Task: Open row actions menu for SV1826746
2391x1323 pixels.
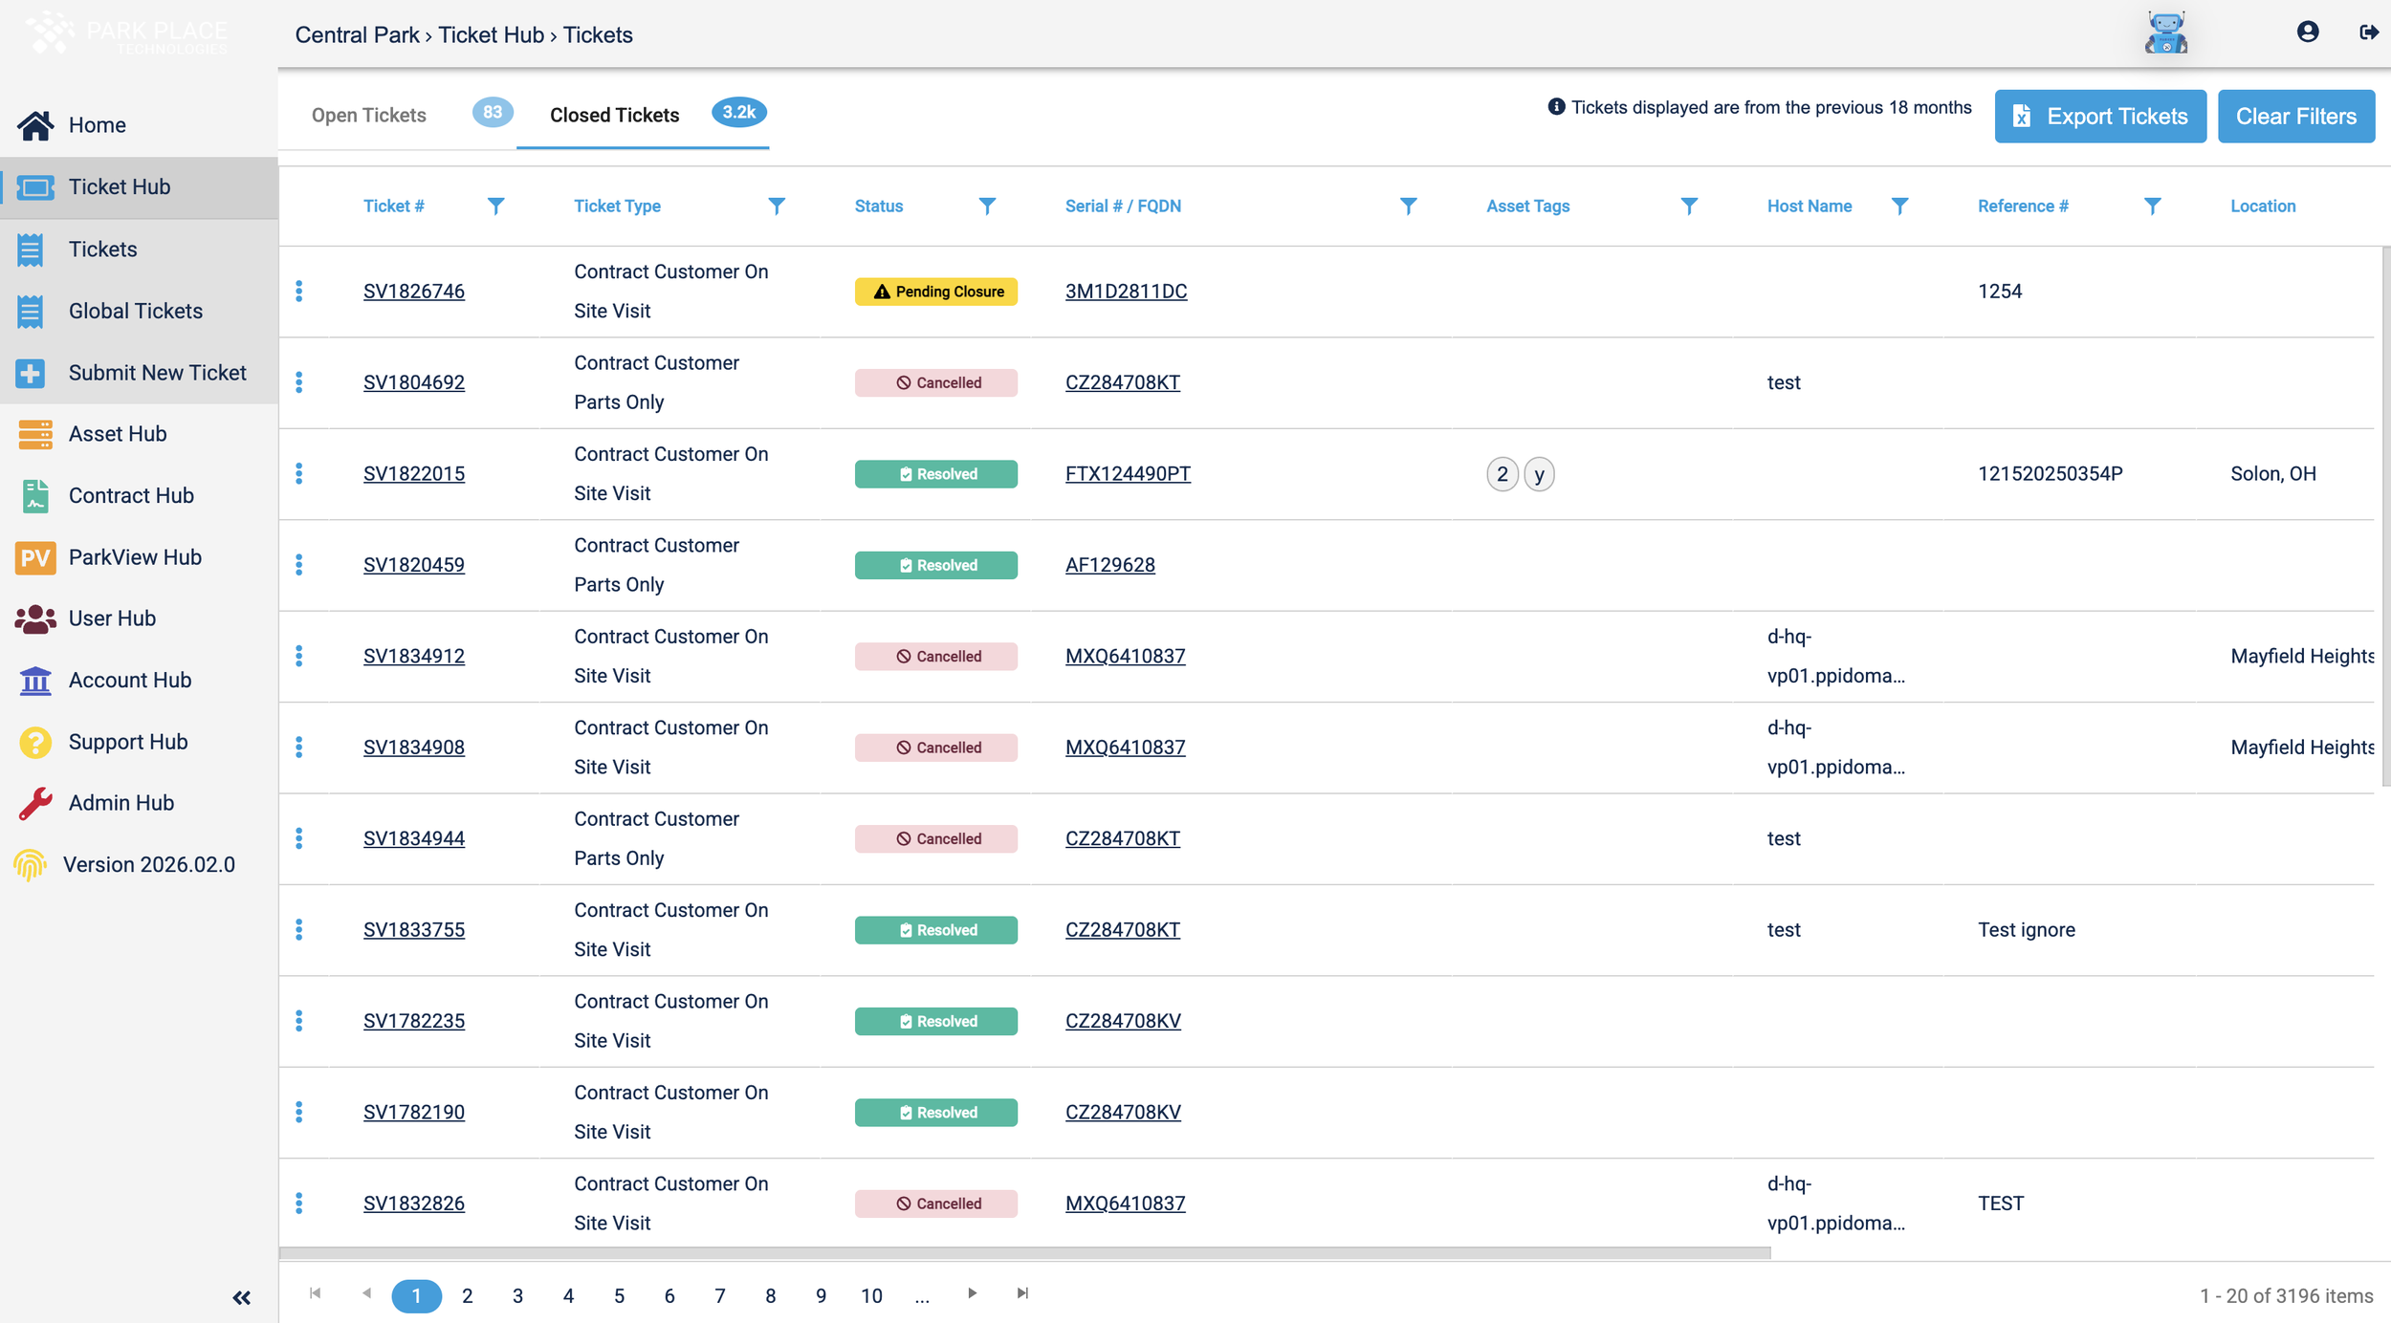Action: [x=299, y=292]
